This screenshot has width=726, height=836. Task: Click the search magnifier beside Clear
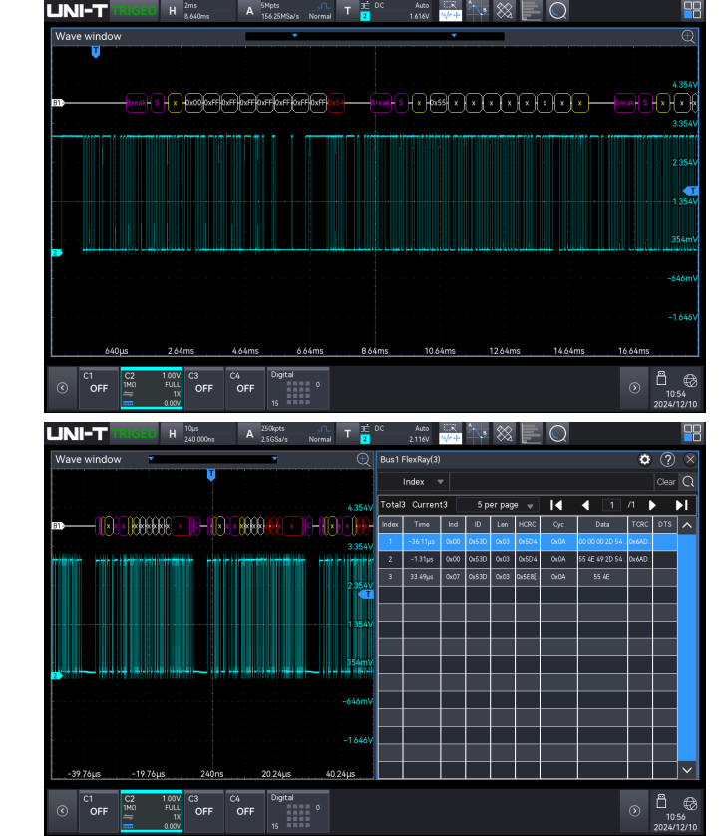(688, 481)
